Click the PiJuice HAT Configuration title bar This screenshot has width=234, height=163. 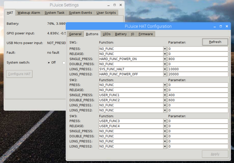coord(148,26)
